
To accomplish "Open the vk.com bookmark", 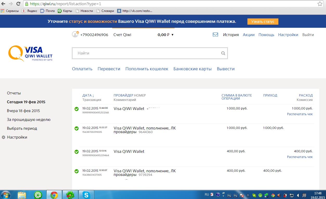I will [x=135, y=11].
